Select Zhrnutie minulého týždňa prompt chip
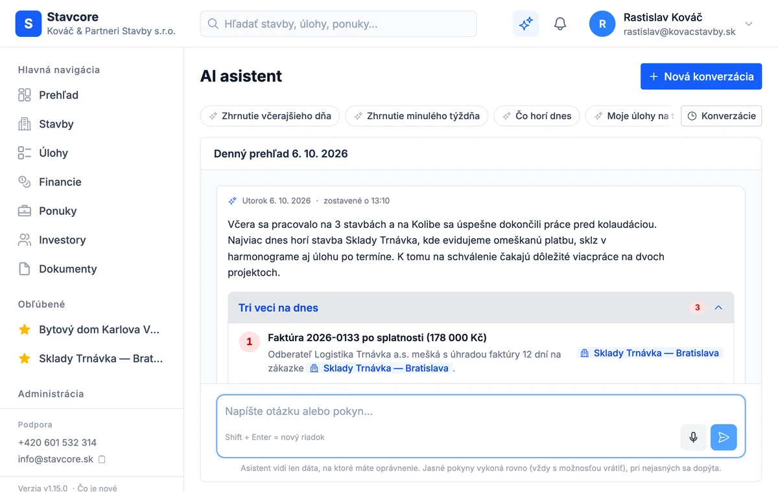 pos(416,116)
